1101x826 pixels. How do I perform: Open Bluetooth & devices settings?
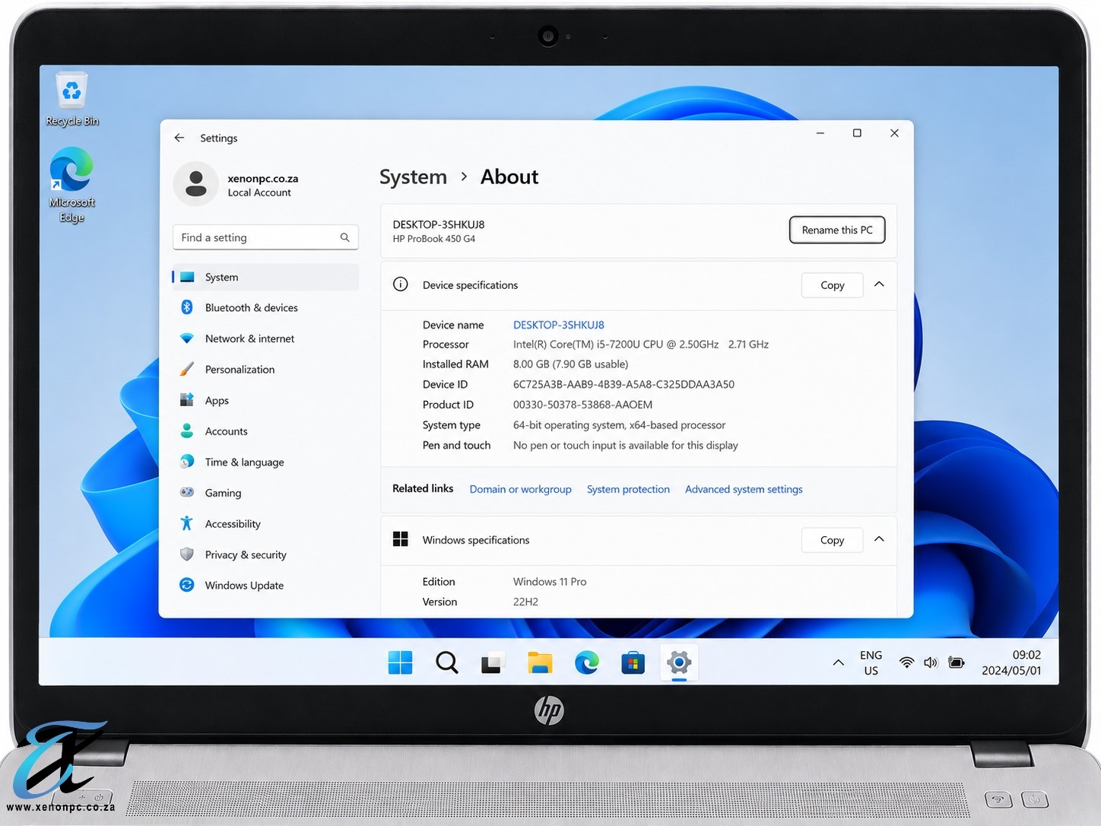(x=265, y=307)
